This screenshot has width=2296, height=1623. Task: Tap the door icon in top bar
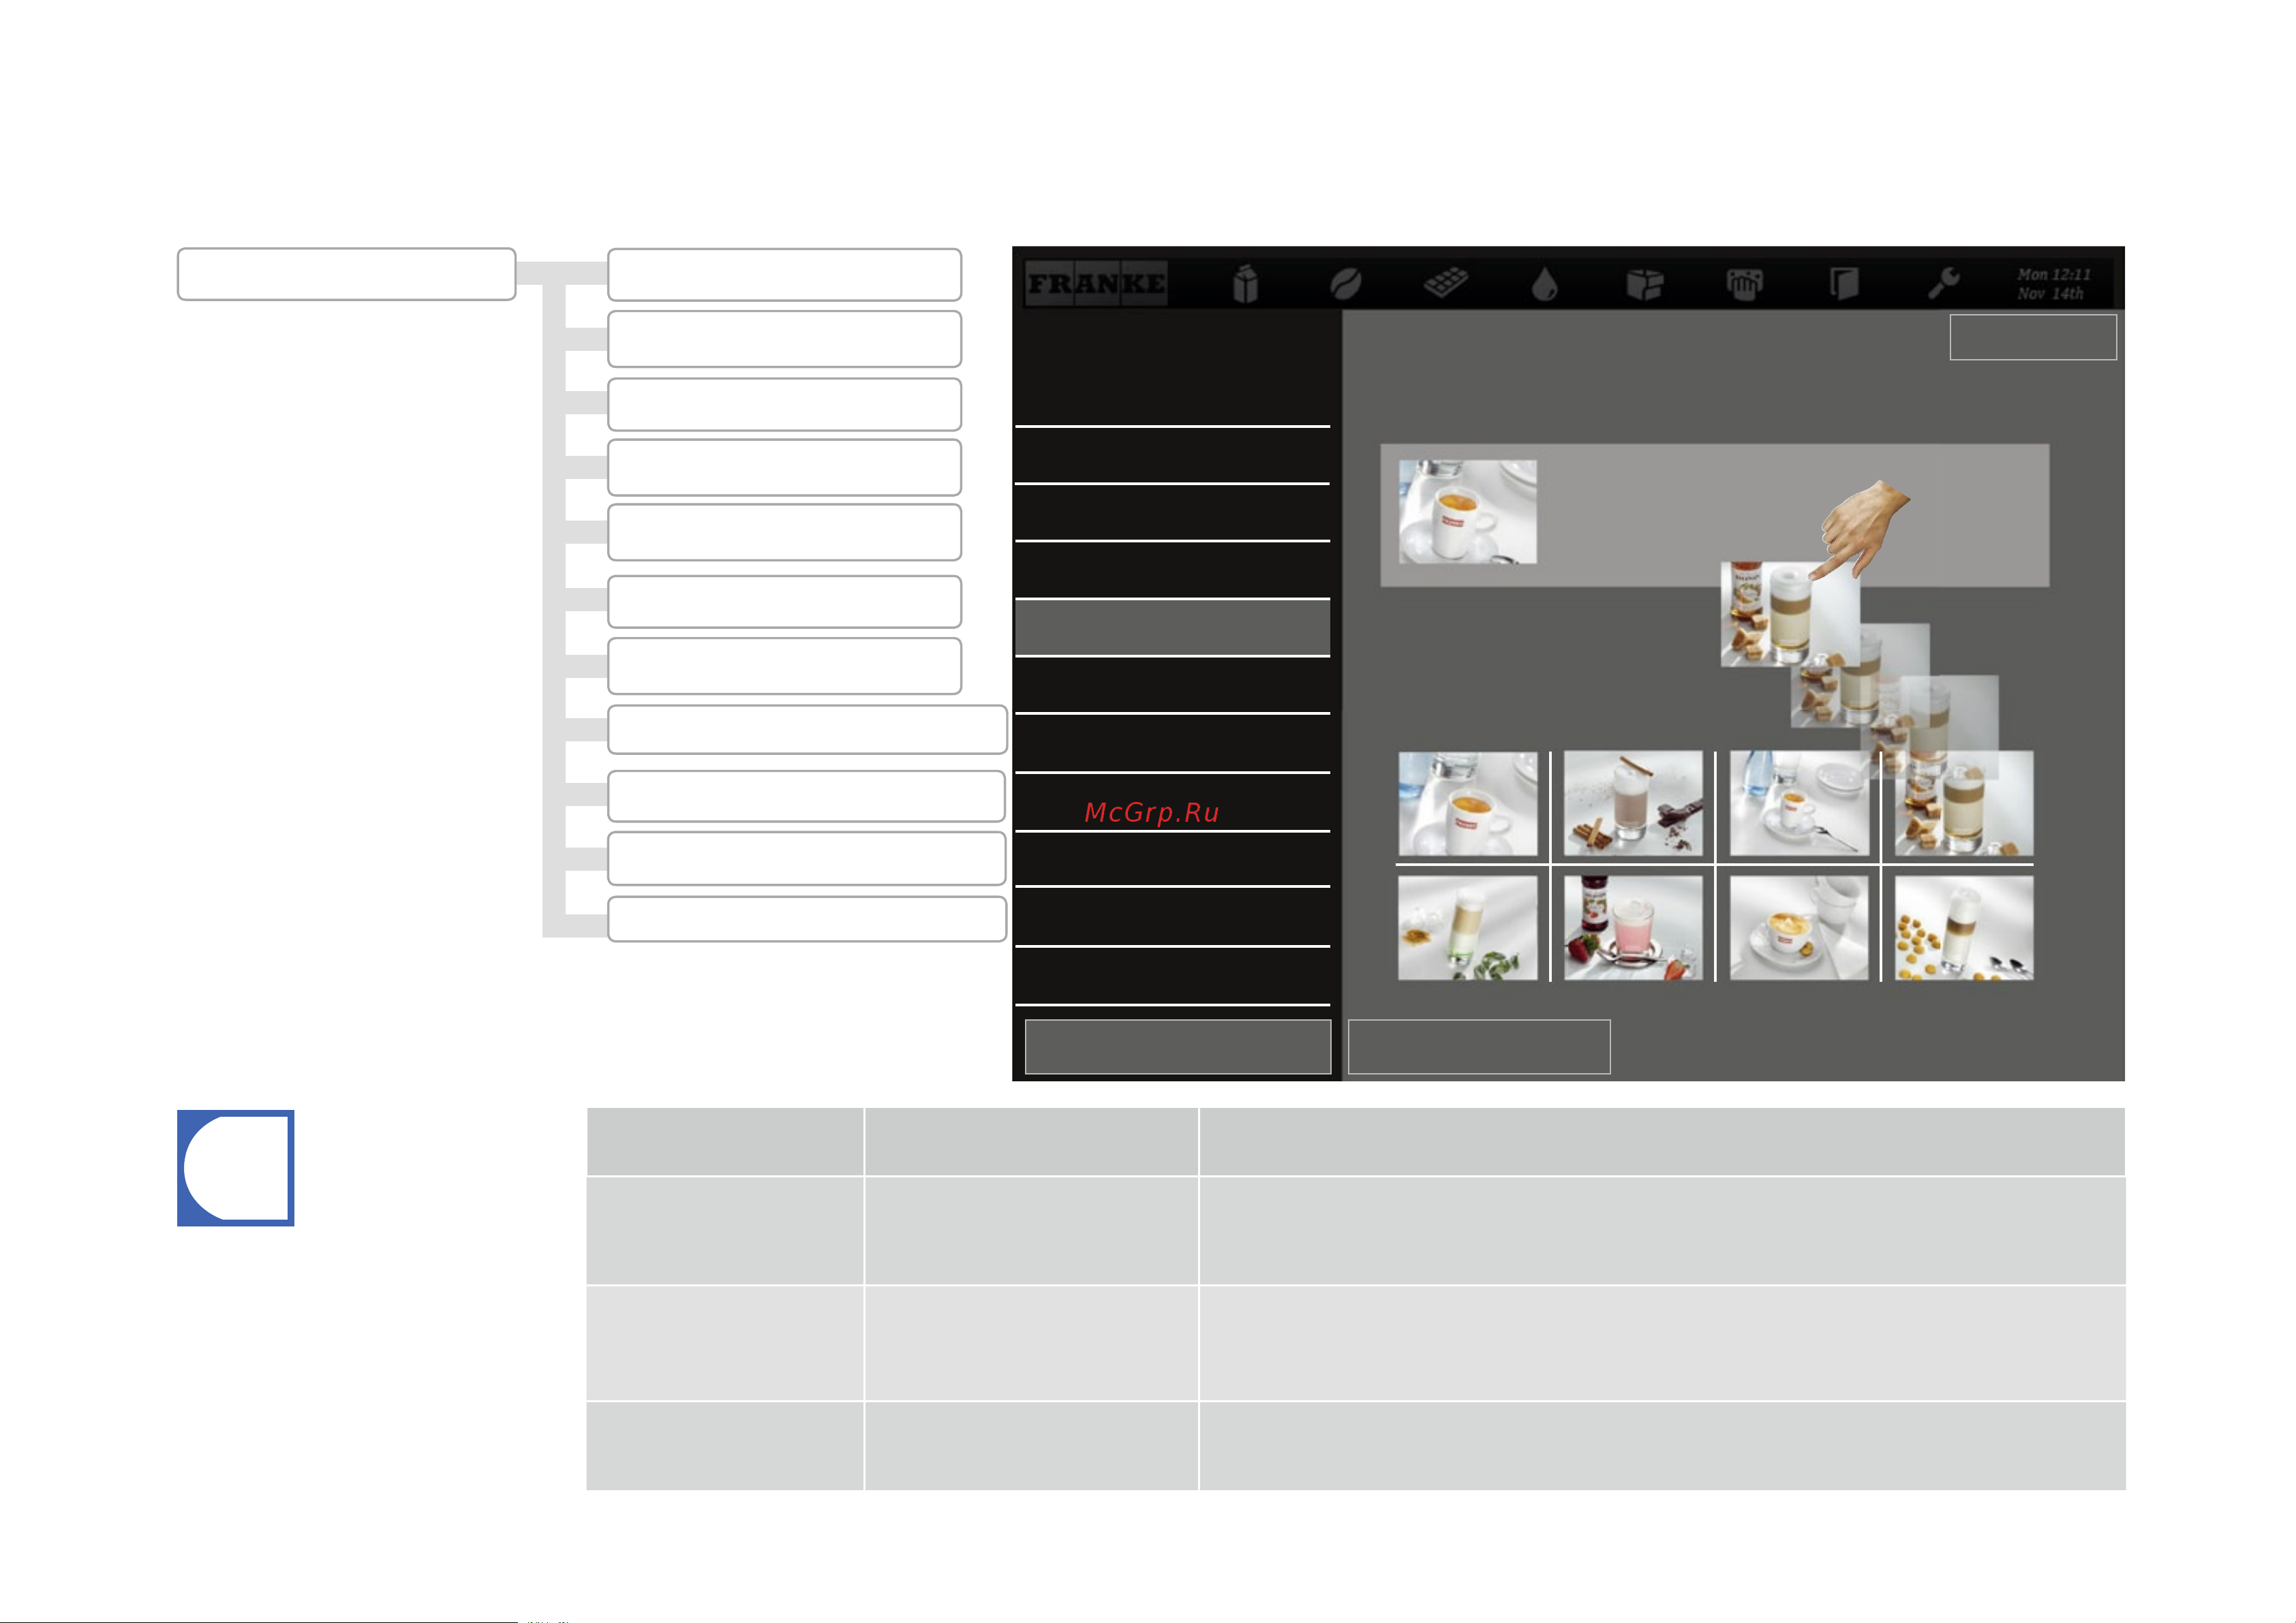(x=1844, y=284)
